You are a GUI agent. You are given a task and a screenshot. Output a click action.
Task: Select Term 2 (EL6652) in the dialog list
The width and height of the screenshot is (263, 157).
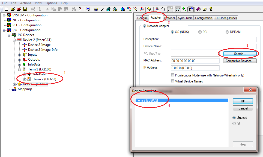tap(182, 100)
